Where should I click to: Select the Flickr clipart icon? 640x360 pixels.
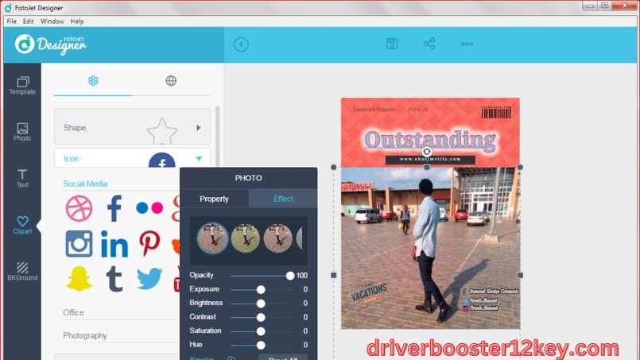(149, 207)
